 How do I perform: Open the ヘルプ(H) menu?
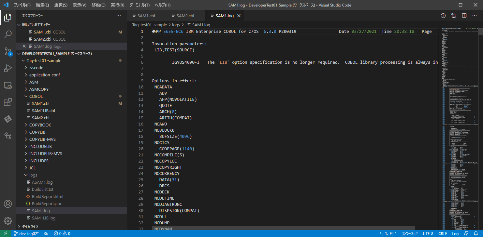[x=162, y=5]
